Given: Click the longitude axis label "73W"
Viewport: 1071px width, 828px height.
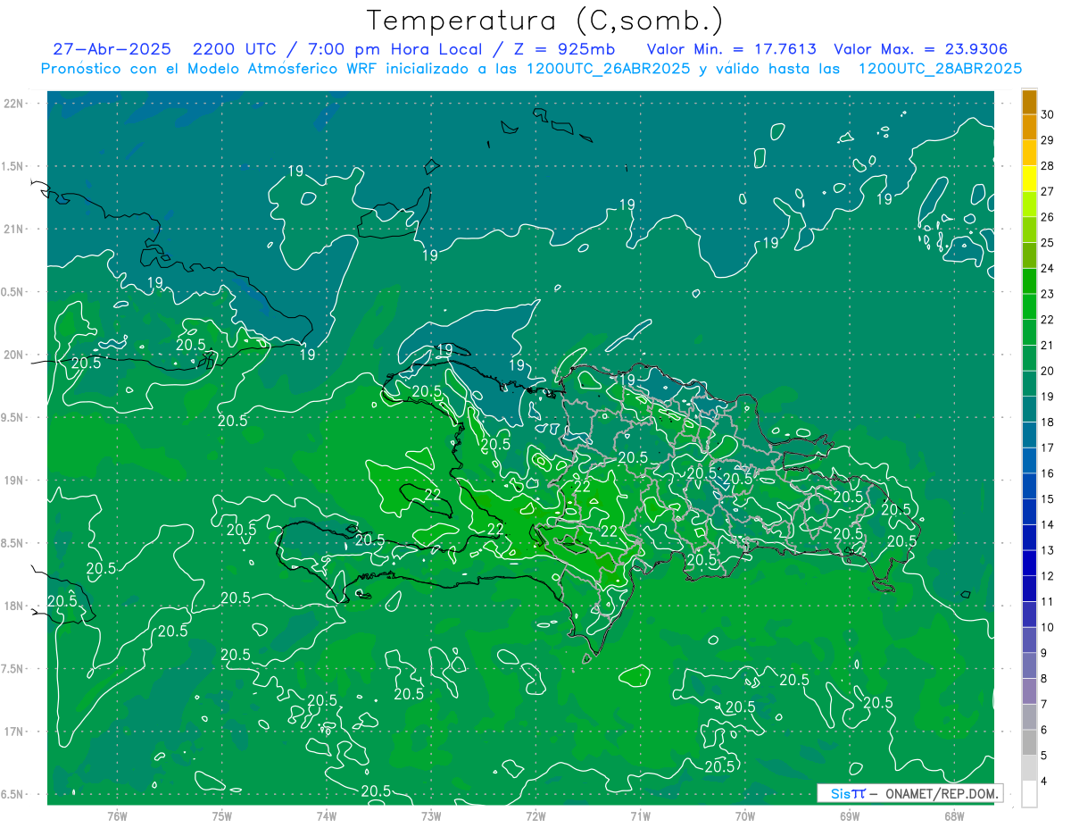Looking at the screenshot, I should coord(431,815).
